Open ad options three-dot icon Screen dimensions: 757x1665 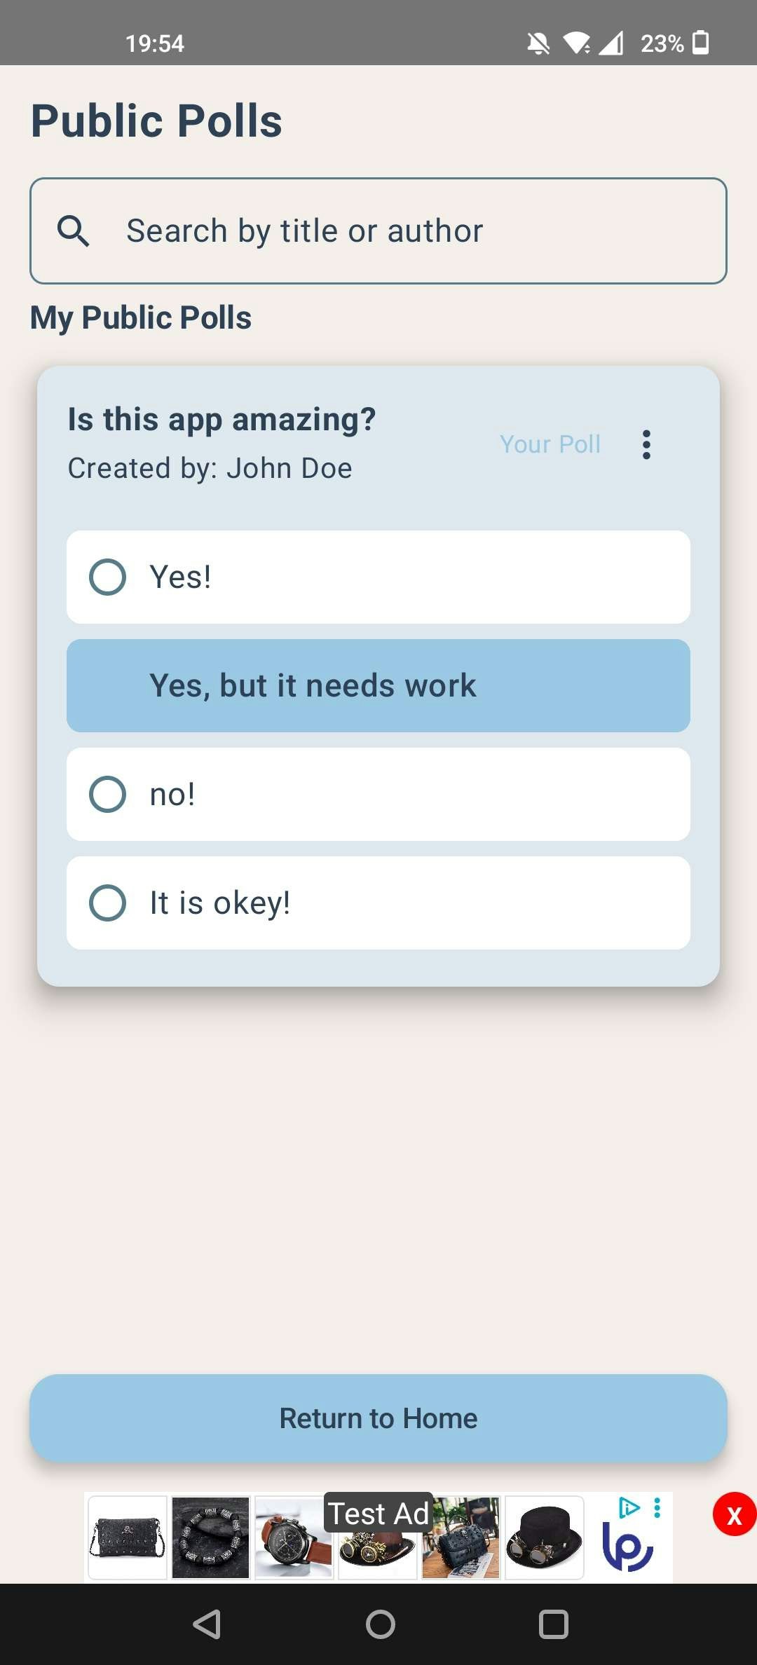(x=657, y=1507)
